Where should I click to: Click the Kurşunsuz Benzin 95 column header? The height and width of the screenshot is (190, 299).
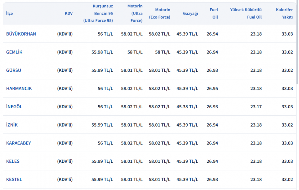[x=98, y=13]
